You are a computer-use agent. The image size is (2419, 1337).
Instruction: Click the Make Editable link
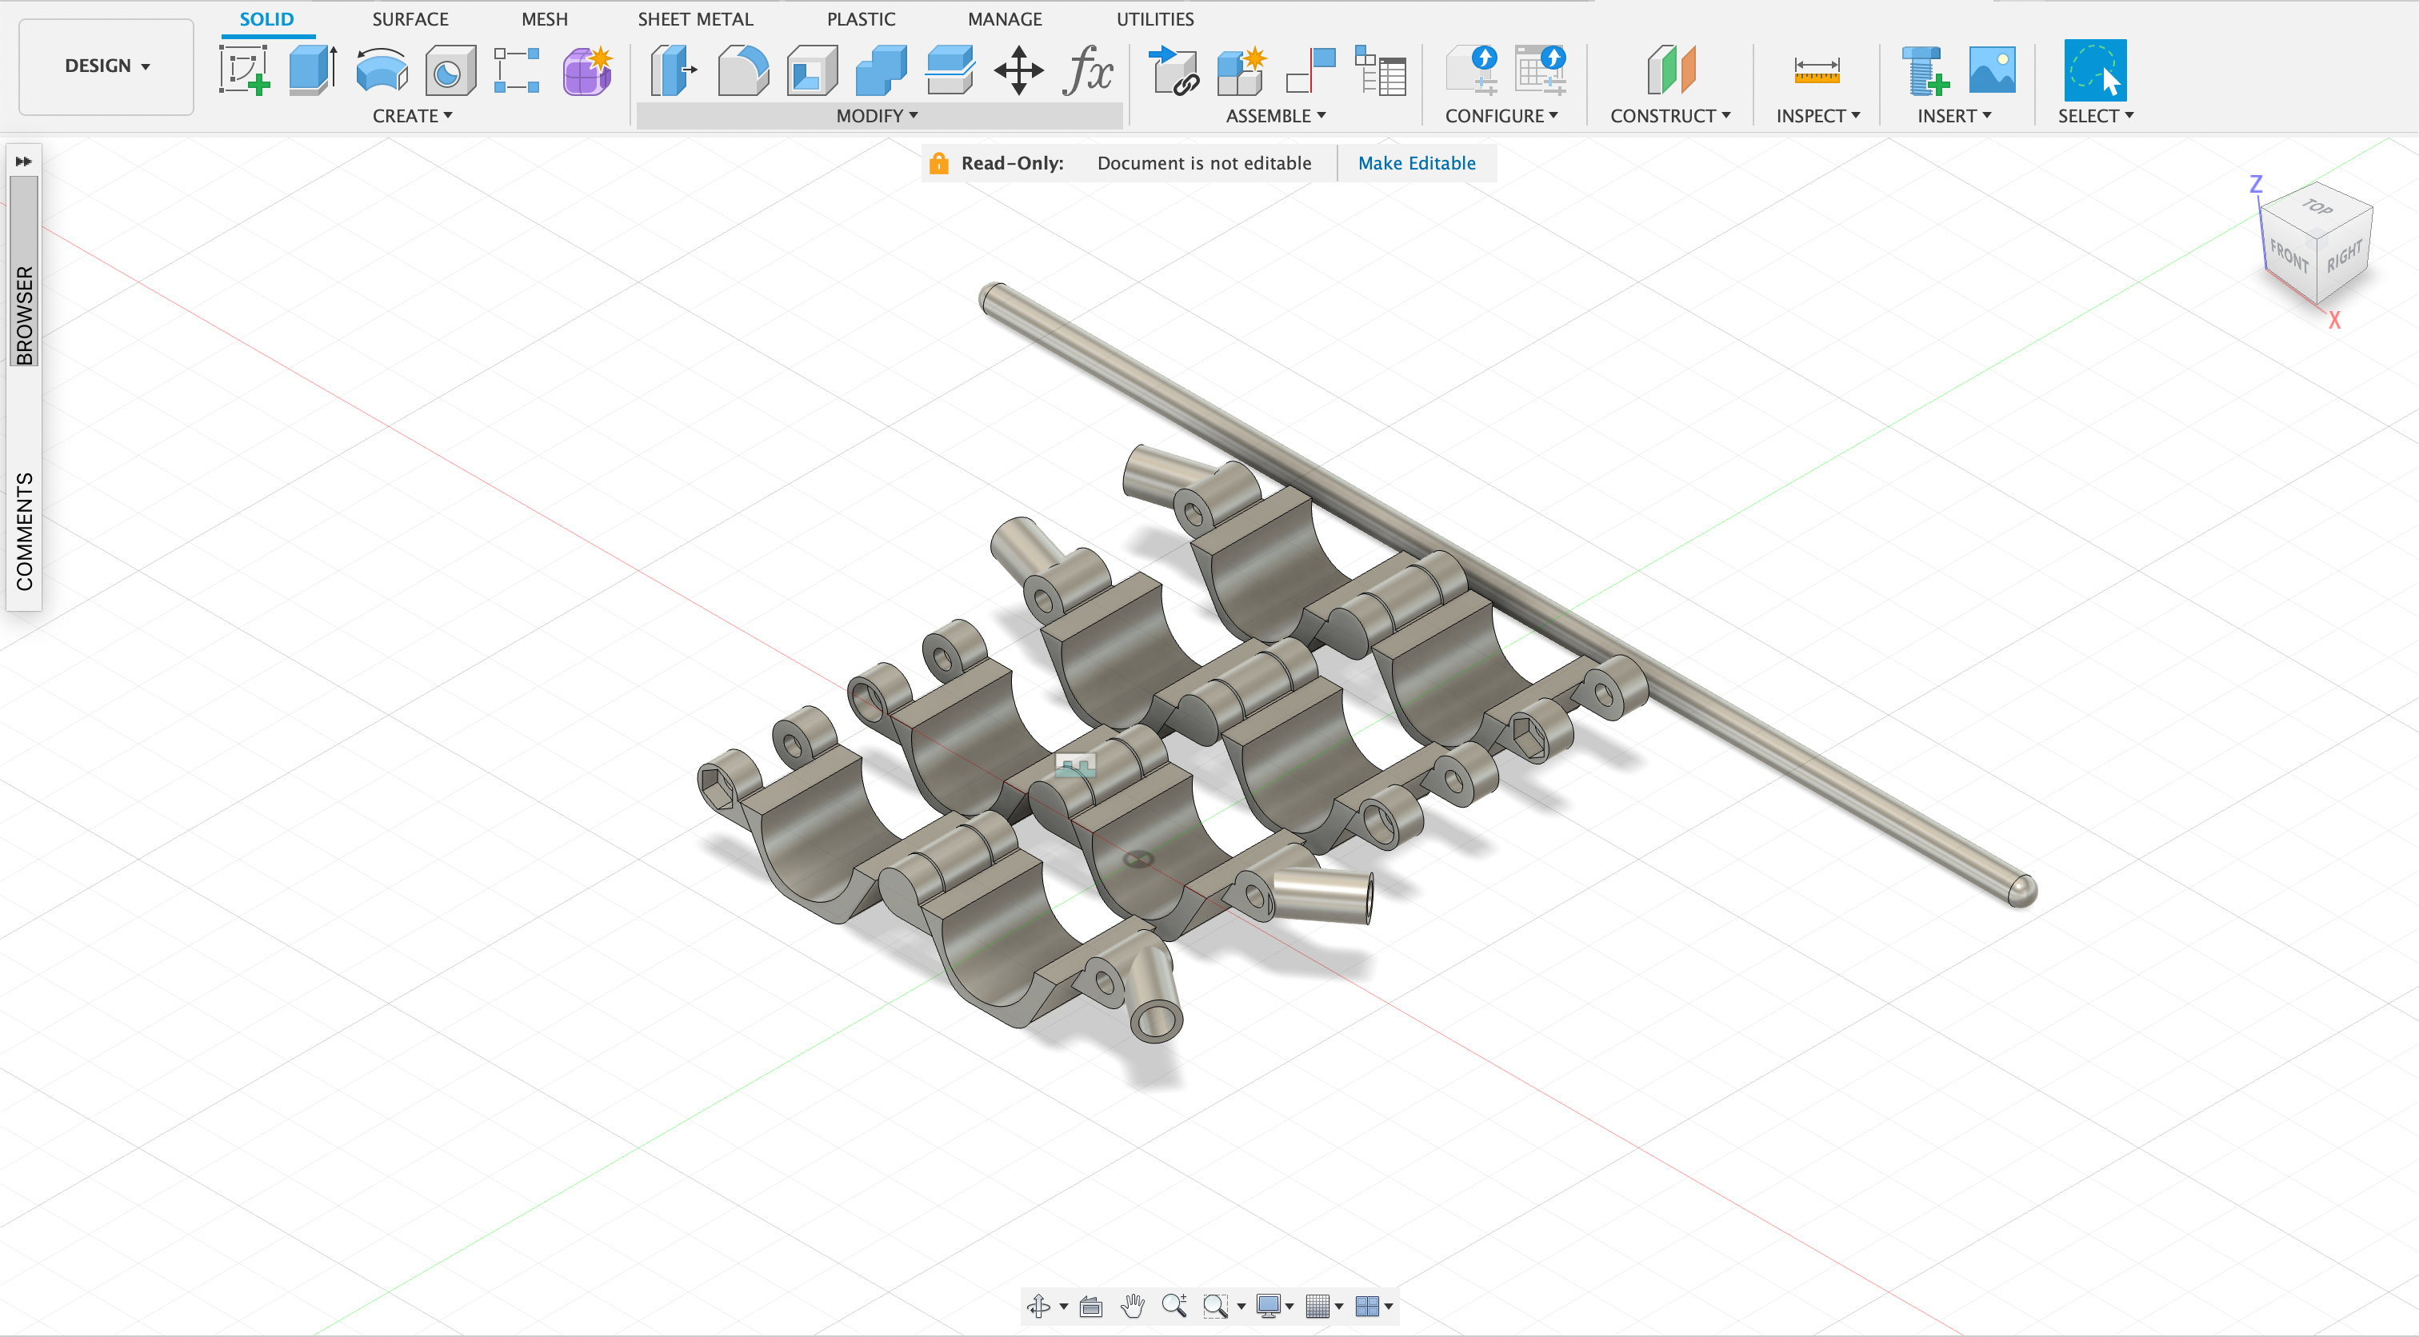1416,162
